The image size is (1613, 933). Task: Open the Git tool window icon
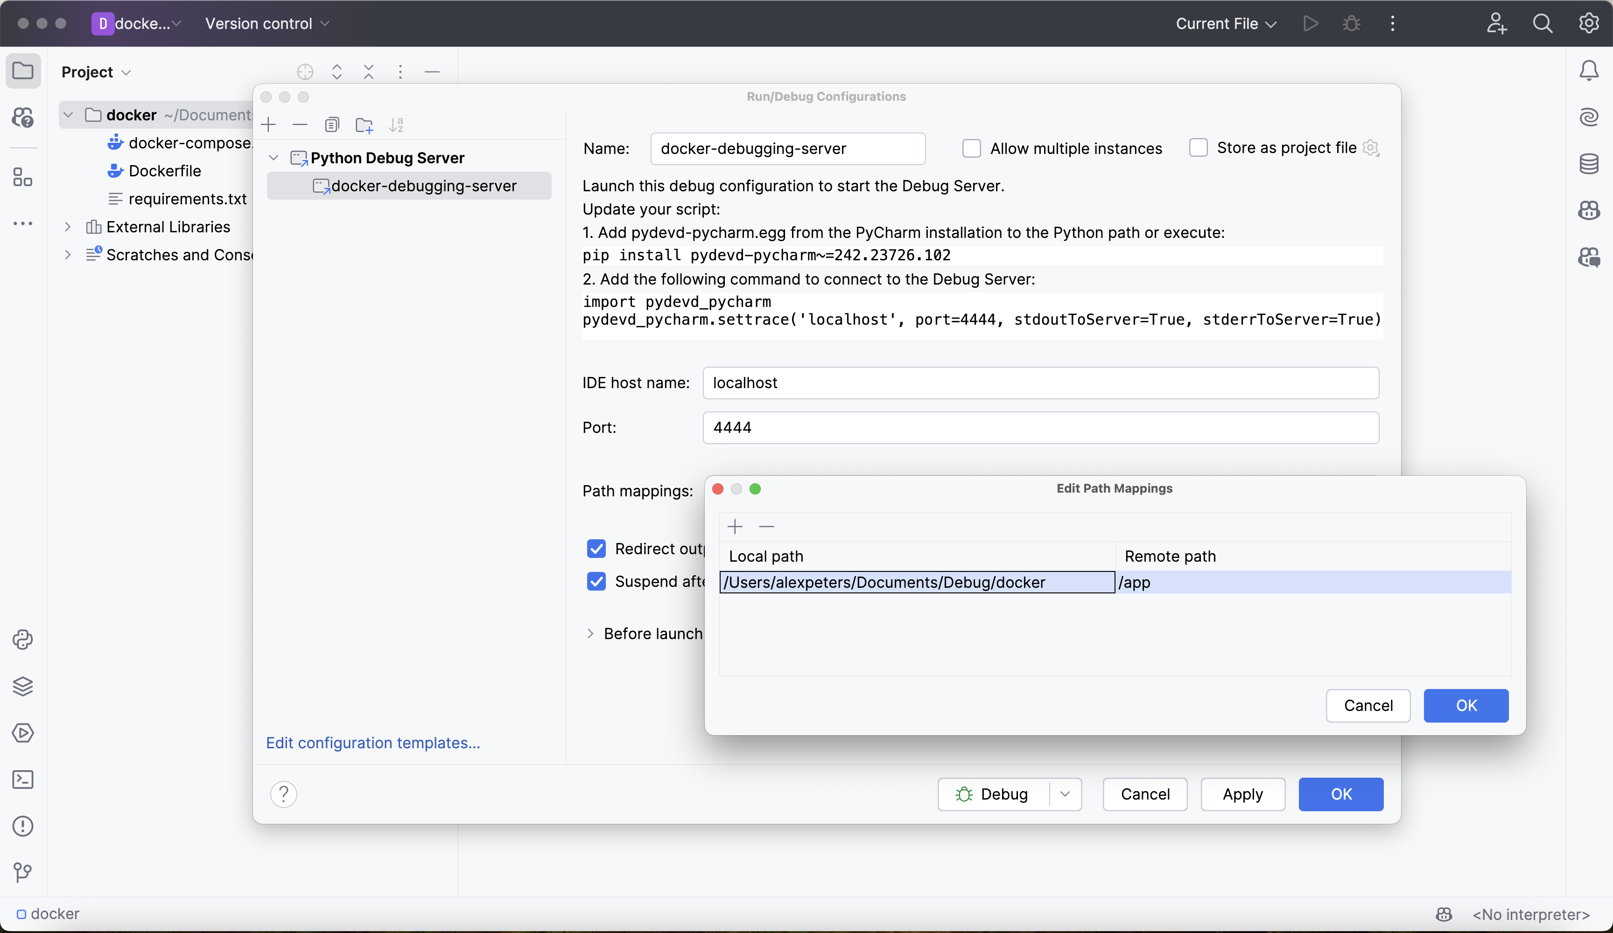pos(23,871)
